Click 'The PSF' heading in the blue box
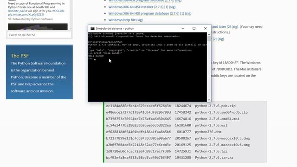 point(19,56)
